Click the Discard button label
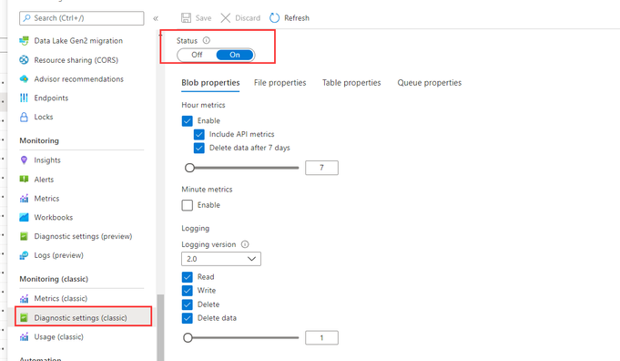Image resolution: width=620 pixels, height=361 pixels. point(248,18)
